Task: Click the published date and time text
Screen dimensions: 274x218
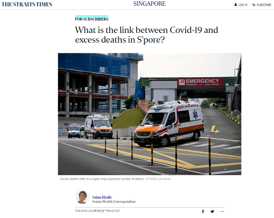Action: pyautogui.click(x=97, y=211)
